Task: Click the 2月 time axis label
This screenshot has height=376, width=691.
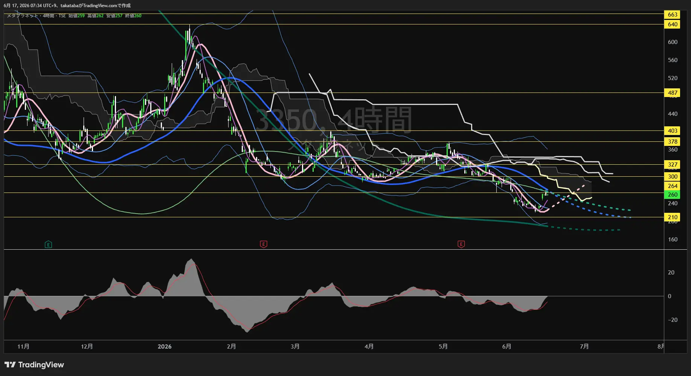Action: (231, 346)
